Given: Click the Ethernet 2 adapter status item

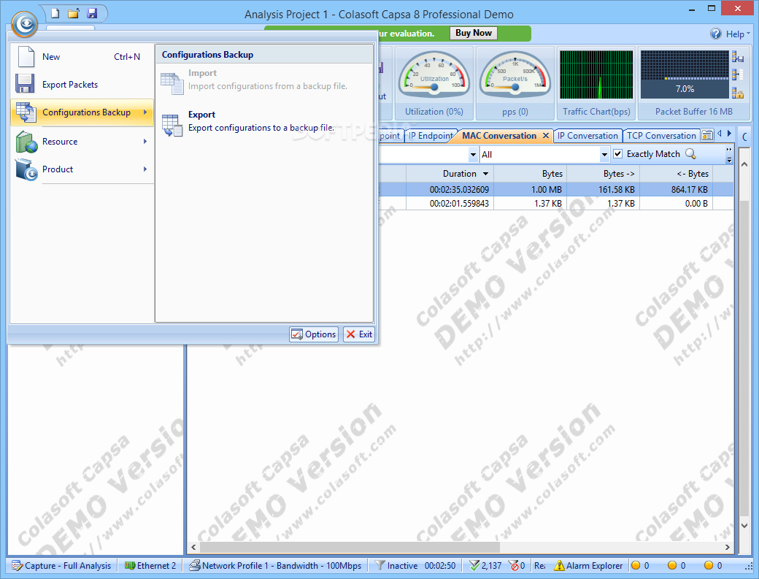Looking at the screenshot, I should point(150,565).
